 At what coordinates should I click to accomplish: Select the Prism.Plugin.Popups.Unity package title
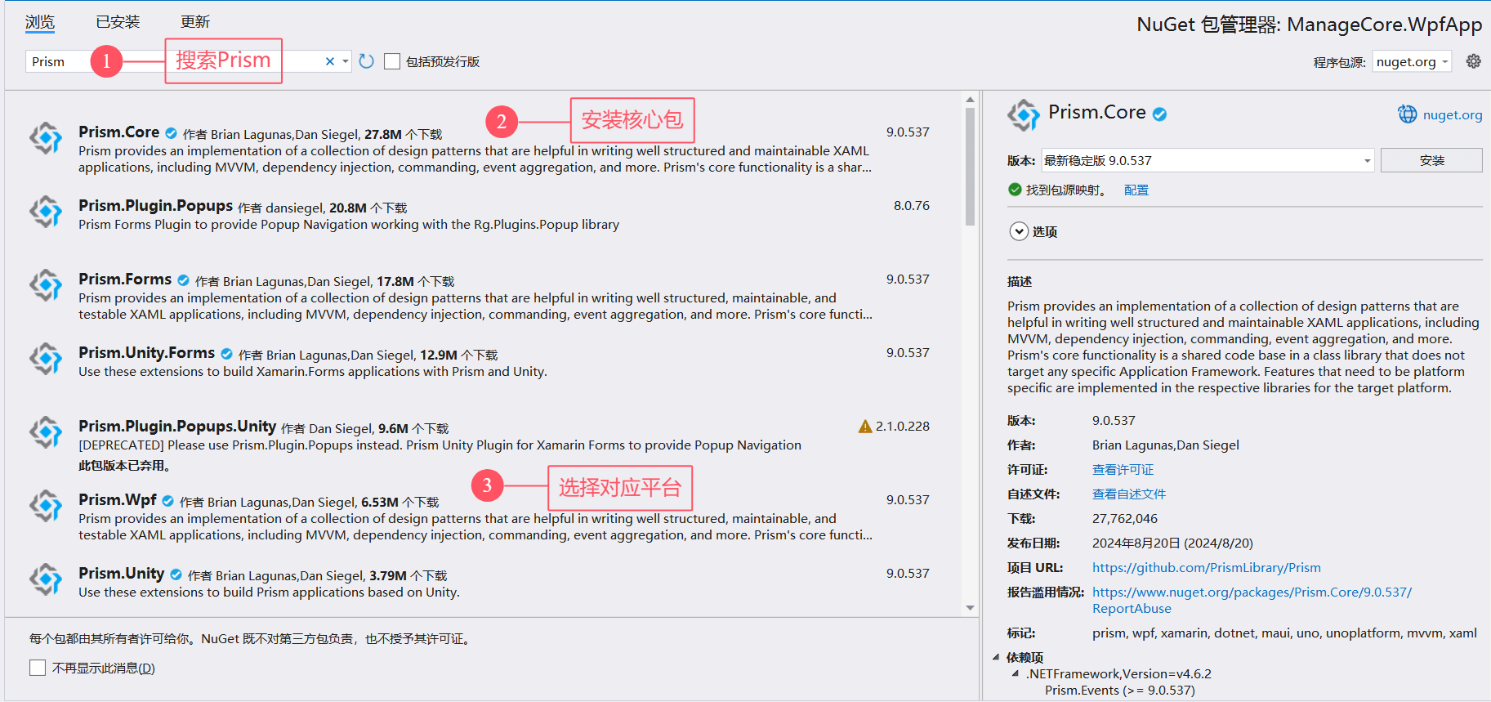click(177, 426)
